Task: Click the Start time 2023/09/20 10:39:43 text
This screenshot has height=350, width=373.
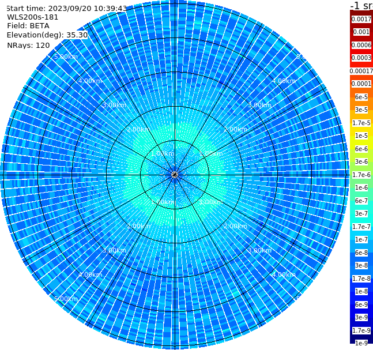Action: tap(66, 8)
